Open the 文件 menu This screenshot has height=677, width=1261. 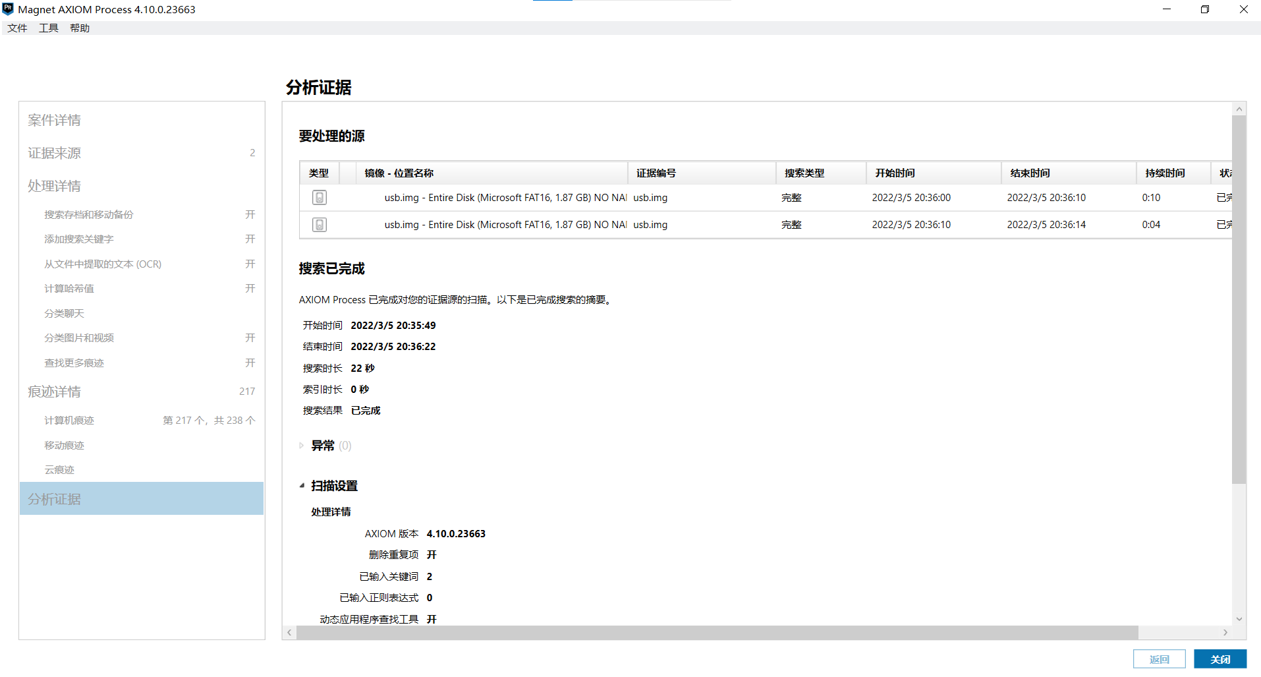[x=17, y=28]
